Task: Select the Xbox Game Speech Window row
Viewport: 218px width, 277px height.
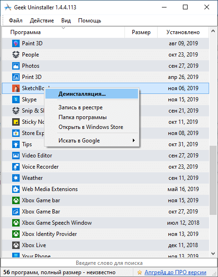Action: [105, 223]
